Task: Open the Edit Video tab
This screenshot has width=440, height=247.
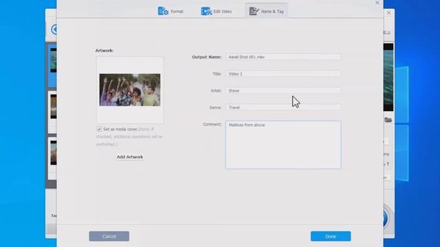Action: 216,11
